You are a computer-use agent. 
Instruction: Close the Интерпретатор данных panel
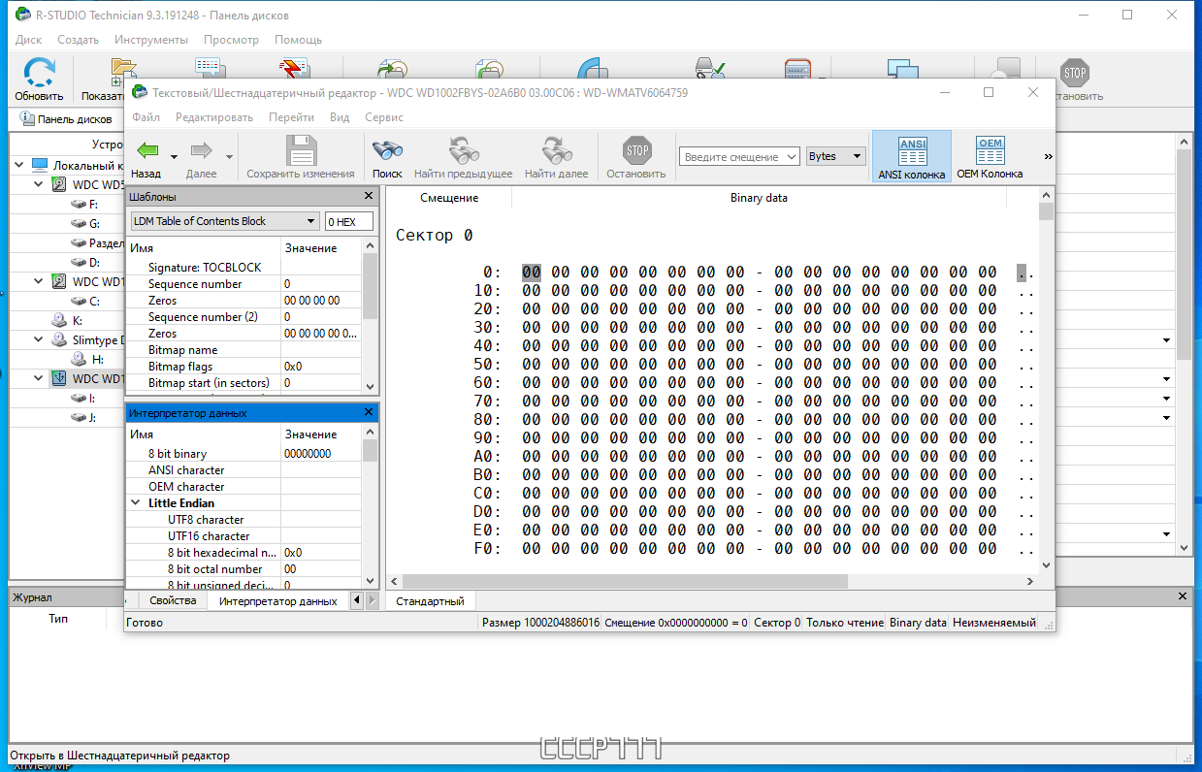click(x=369, y=412)
